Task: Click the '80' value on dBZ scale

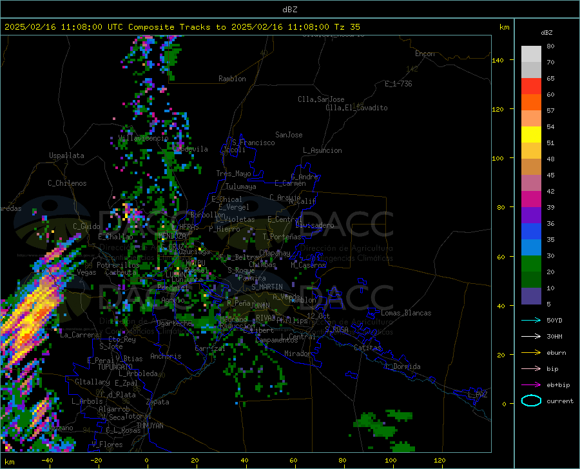Action: 550,46
